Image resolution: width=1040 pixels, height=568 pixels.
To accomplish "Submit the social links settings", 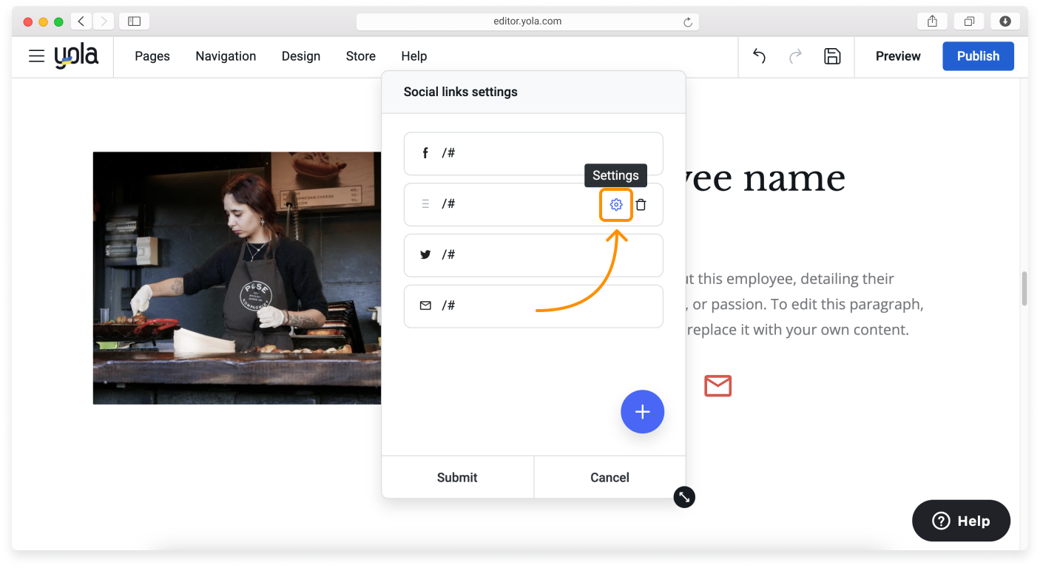I will click(457, 478).
